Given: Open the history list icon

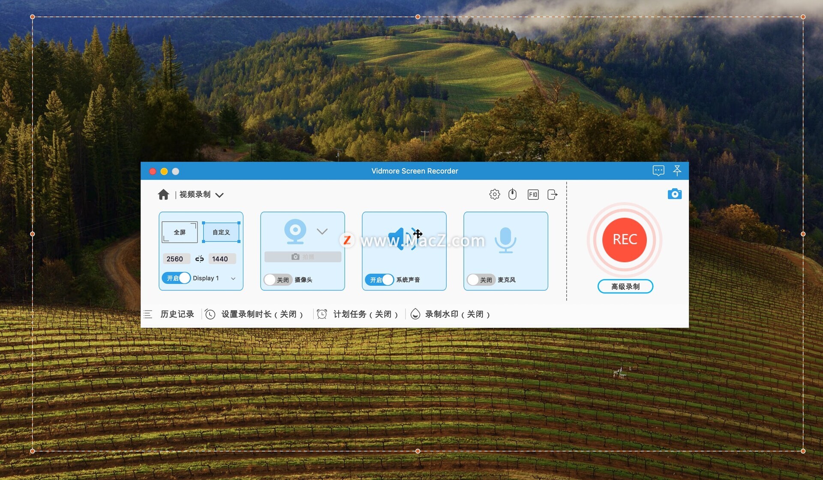Looking at the screenshot, I should pos(148,314).
